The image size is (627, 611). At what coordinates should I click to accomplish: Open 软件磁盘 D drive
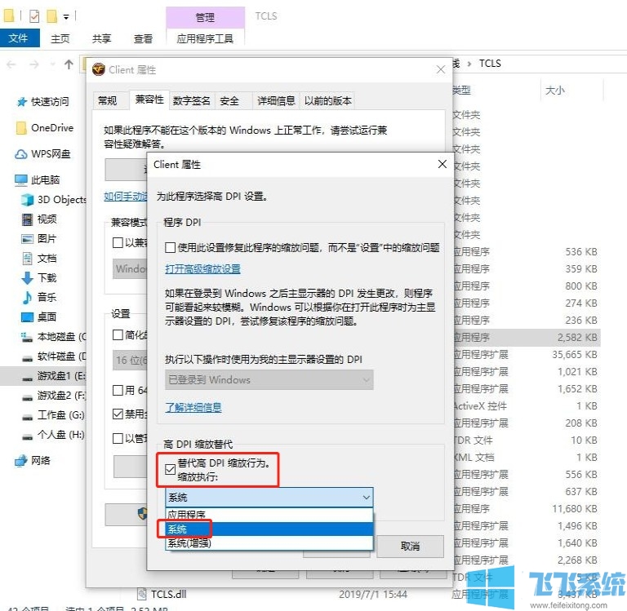pyautogui.click(x=54, y=356)
